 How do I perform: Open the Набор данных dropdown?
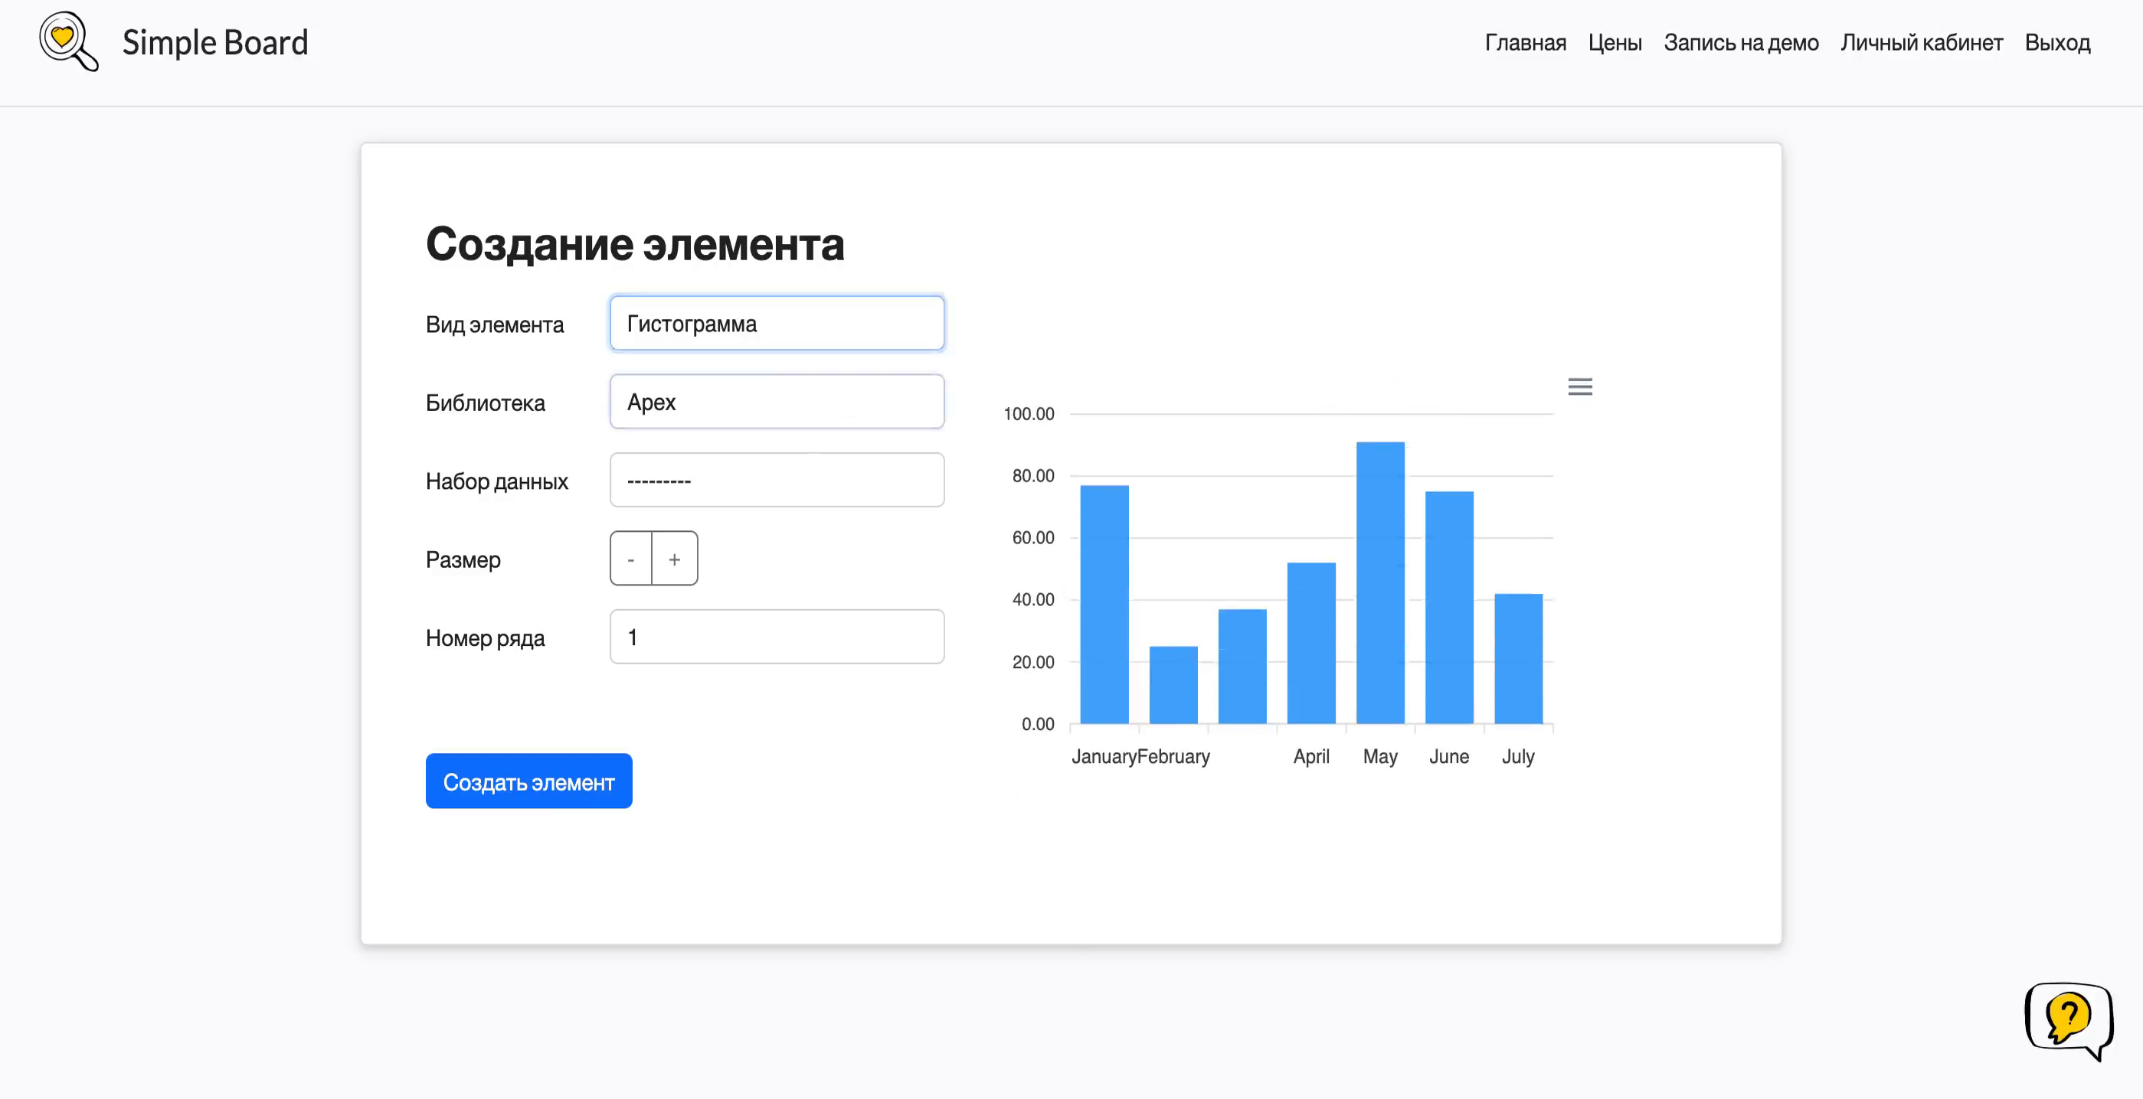click(x=777, y=480)
